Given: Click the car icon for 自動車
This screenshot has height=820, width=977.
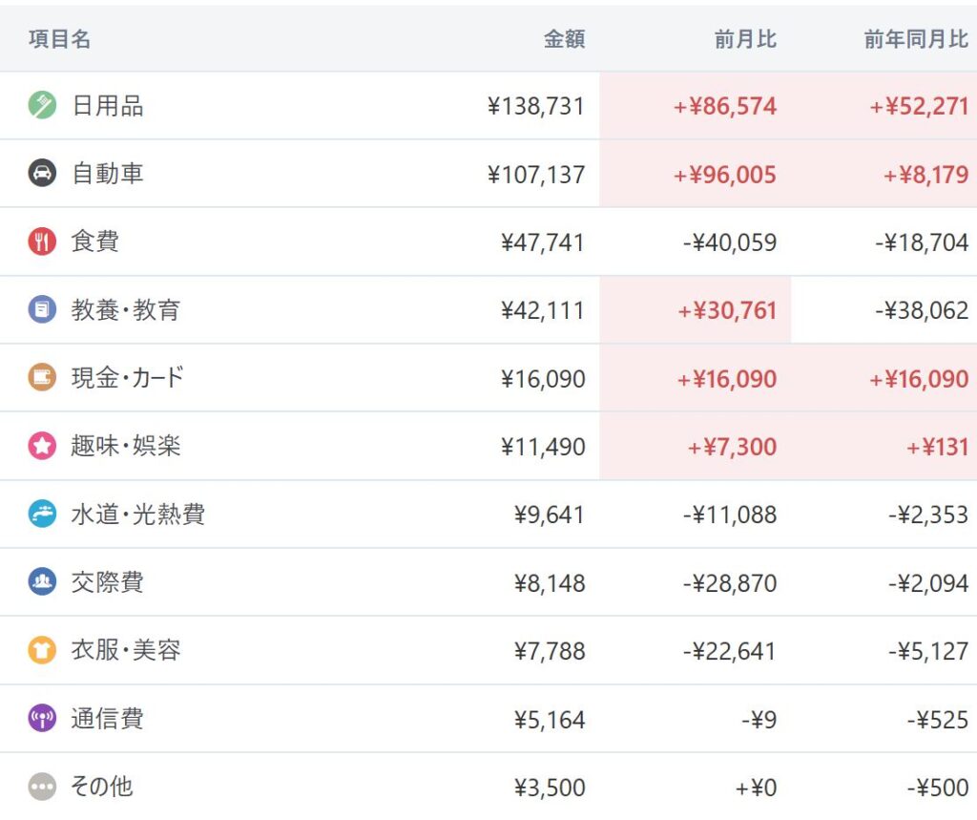Looking at the screenshot, I should click(42, 174).
